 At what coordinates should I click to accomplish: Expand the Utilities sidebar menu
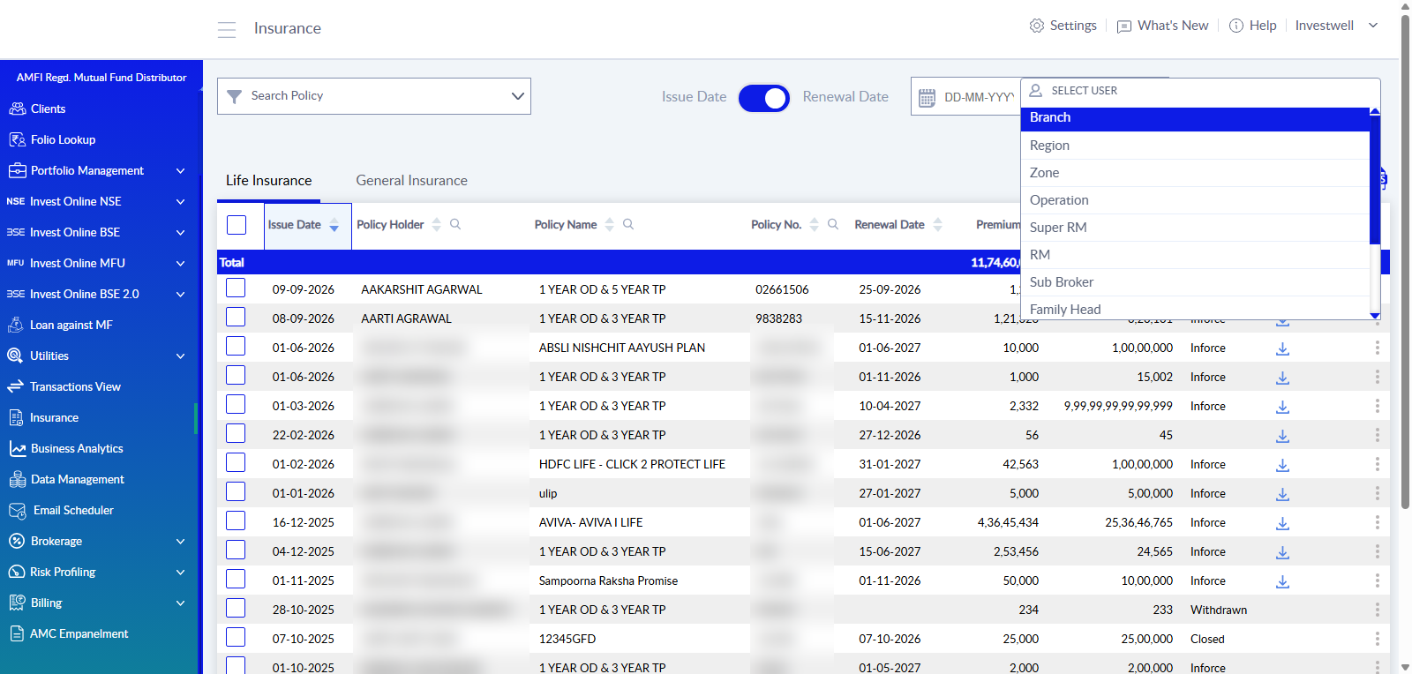pos(180,356)
